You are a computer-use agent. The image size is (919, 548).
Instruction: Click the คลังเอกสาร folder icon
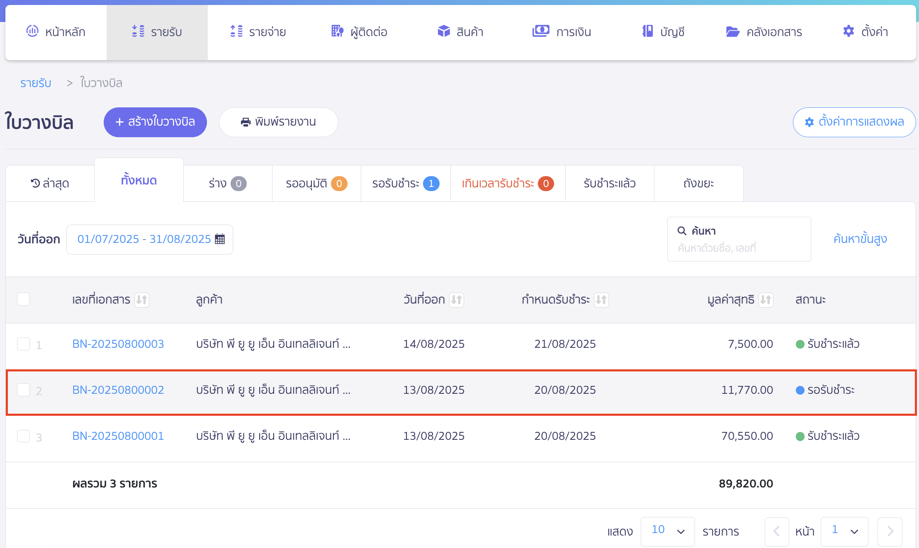(733, 32)
